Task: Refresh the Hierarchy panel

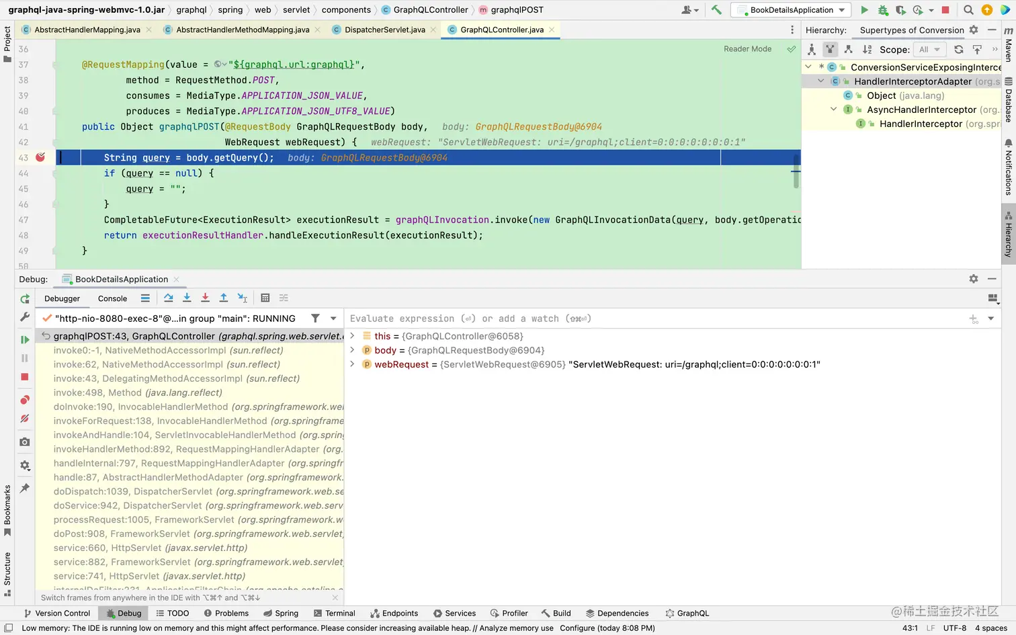Action: (x=959, y=49)
